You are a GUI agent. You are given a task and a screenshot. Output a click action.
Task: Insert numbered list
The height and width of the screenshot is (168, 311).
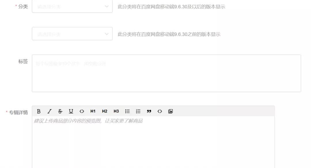tap(138, 111)
